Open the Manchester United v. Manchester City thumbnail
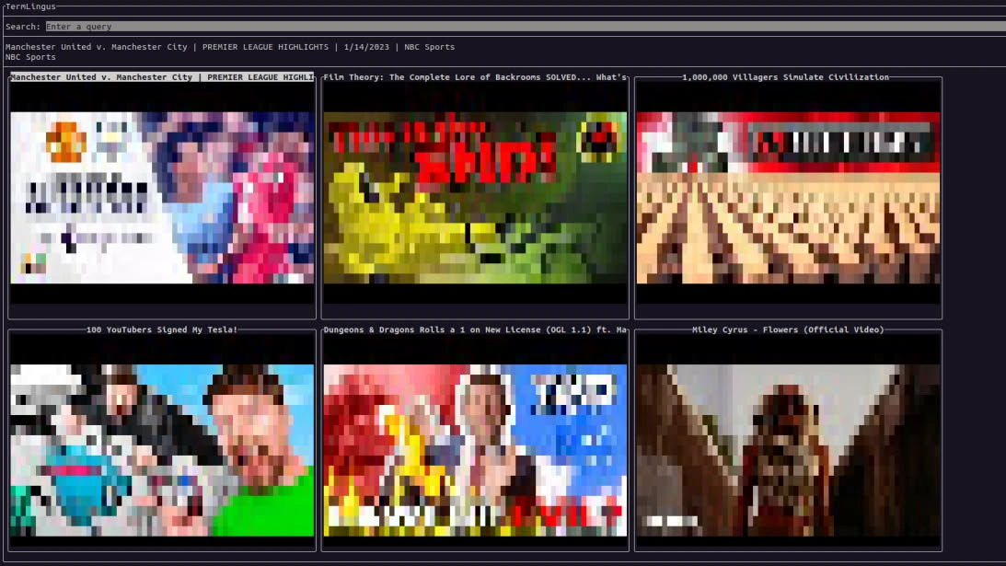The width and height of the screenshot is (1006, 566). click(162, 198)
